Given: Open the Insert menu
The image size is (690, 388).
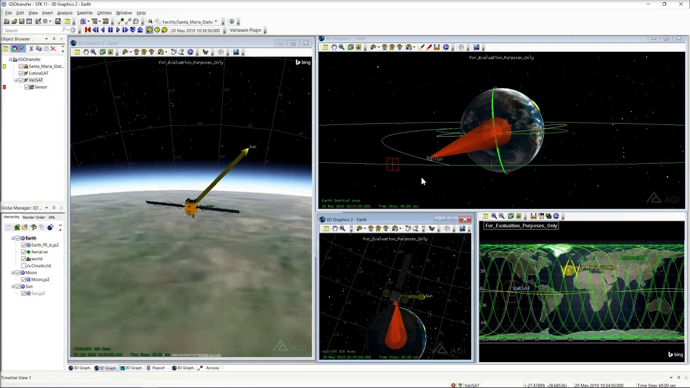Looking at the screenshot, I should pyautogui.click(x=47, y=13).
